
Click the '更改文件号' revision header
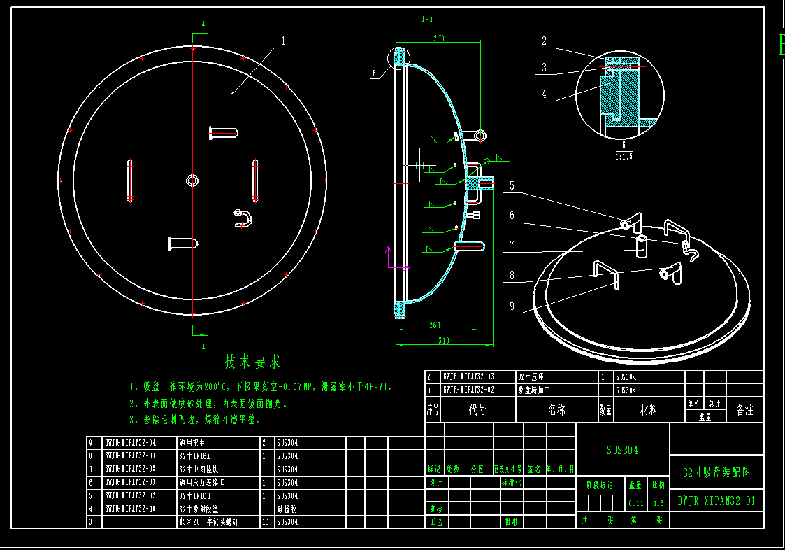click(x=507, y=470)
